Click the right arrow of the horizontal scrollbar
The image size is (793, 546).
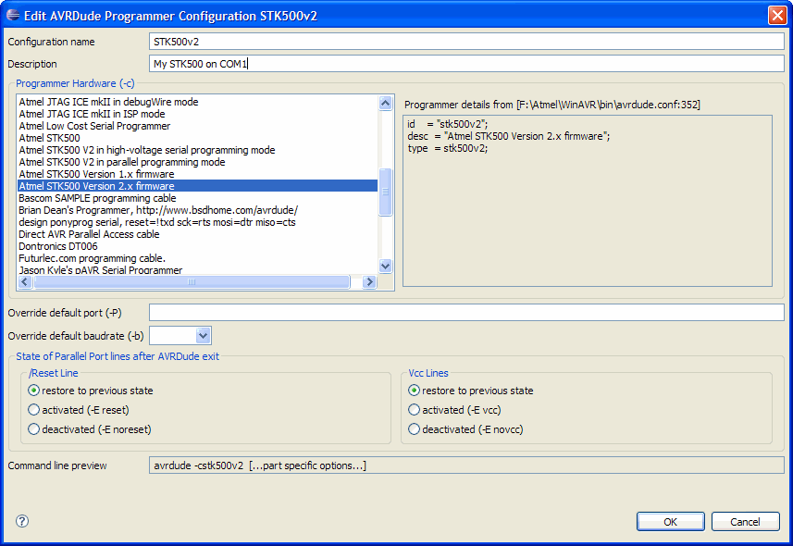pyautogui.click(x=368, y=281)
